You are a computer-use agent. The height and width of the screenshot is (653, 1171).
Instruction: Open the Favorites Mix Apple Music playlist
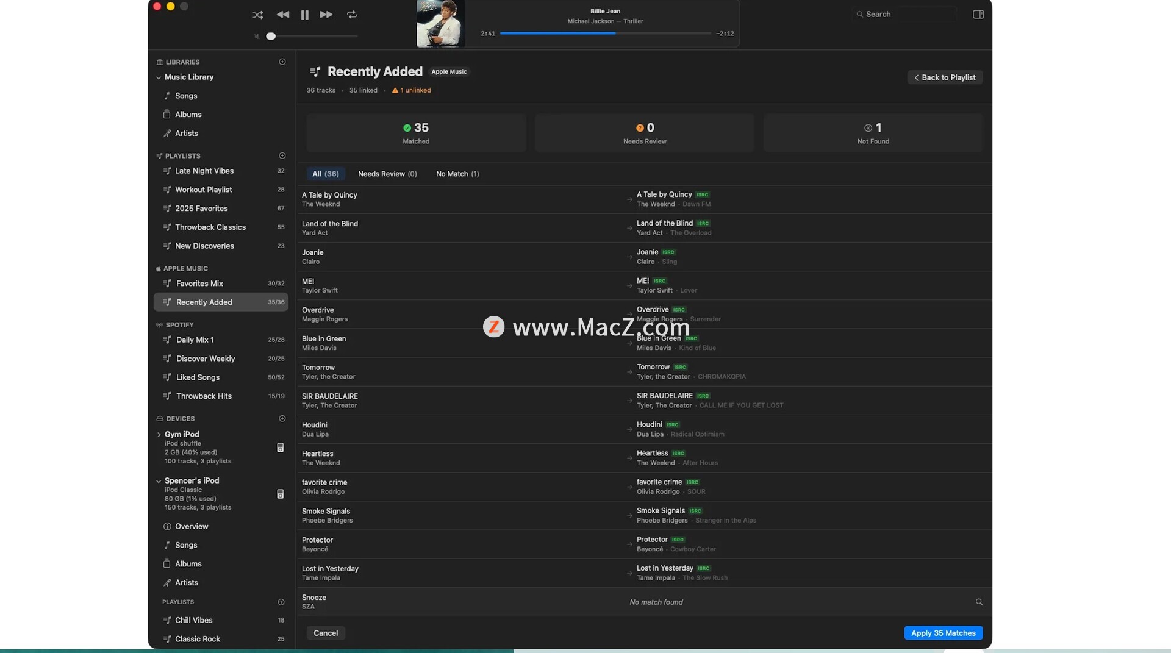221,284
